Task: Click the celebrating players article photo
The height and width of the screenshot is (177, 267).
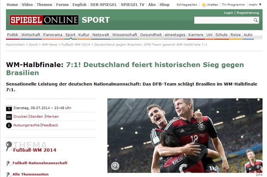Action: click(185, 135)
